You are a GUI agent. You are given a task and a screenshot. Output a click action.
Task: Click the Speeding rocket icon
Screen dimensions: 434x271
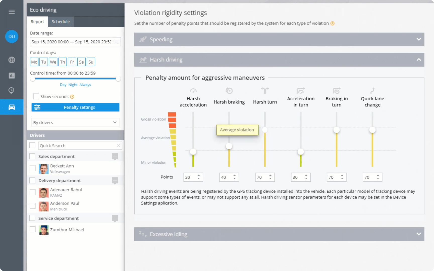[x=143, y=39]
